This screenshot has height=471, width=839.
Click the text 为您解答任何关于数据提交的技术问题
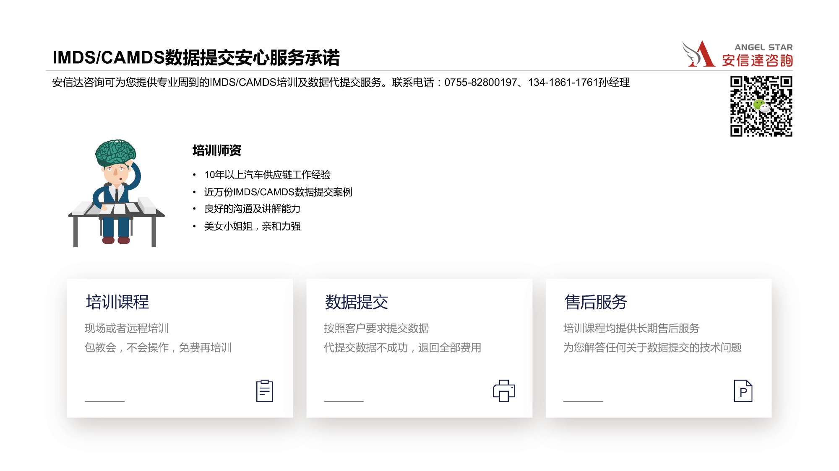652,347
